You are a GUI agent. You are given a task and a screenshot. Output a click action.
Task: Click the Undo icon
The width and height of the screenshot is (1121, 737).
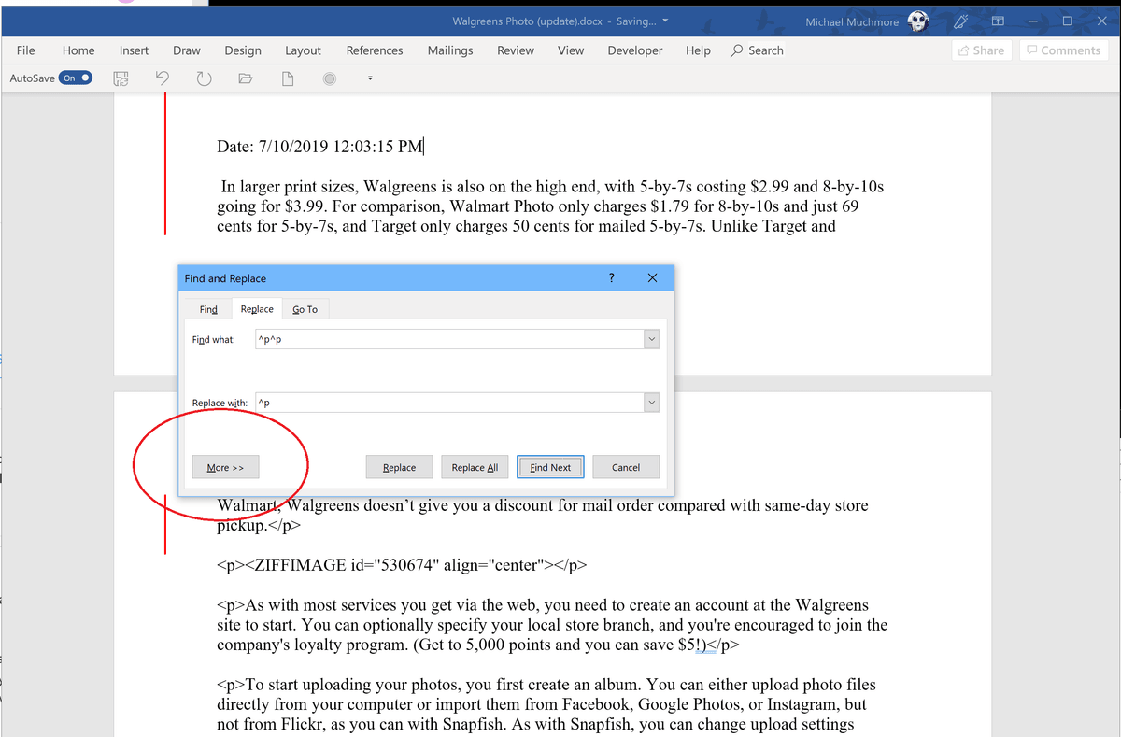(162, 78)
